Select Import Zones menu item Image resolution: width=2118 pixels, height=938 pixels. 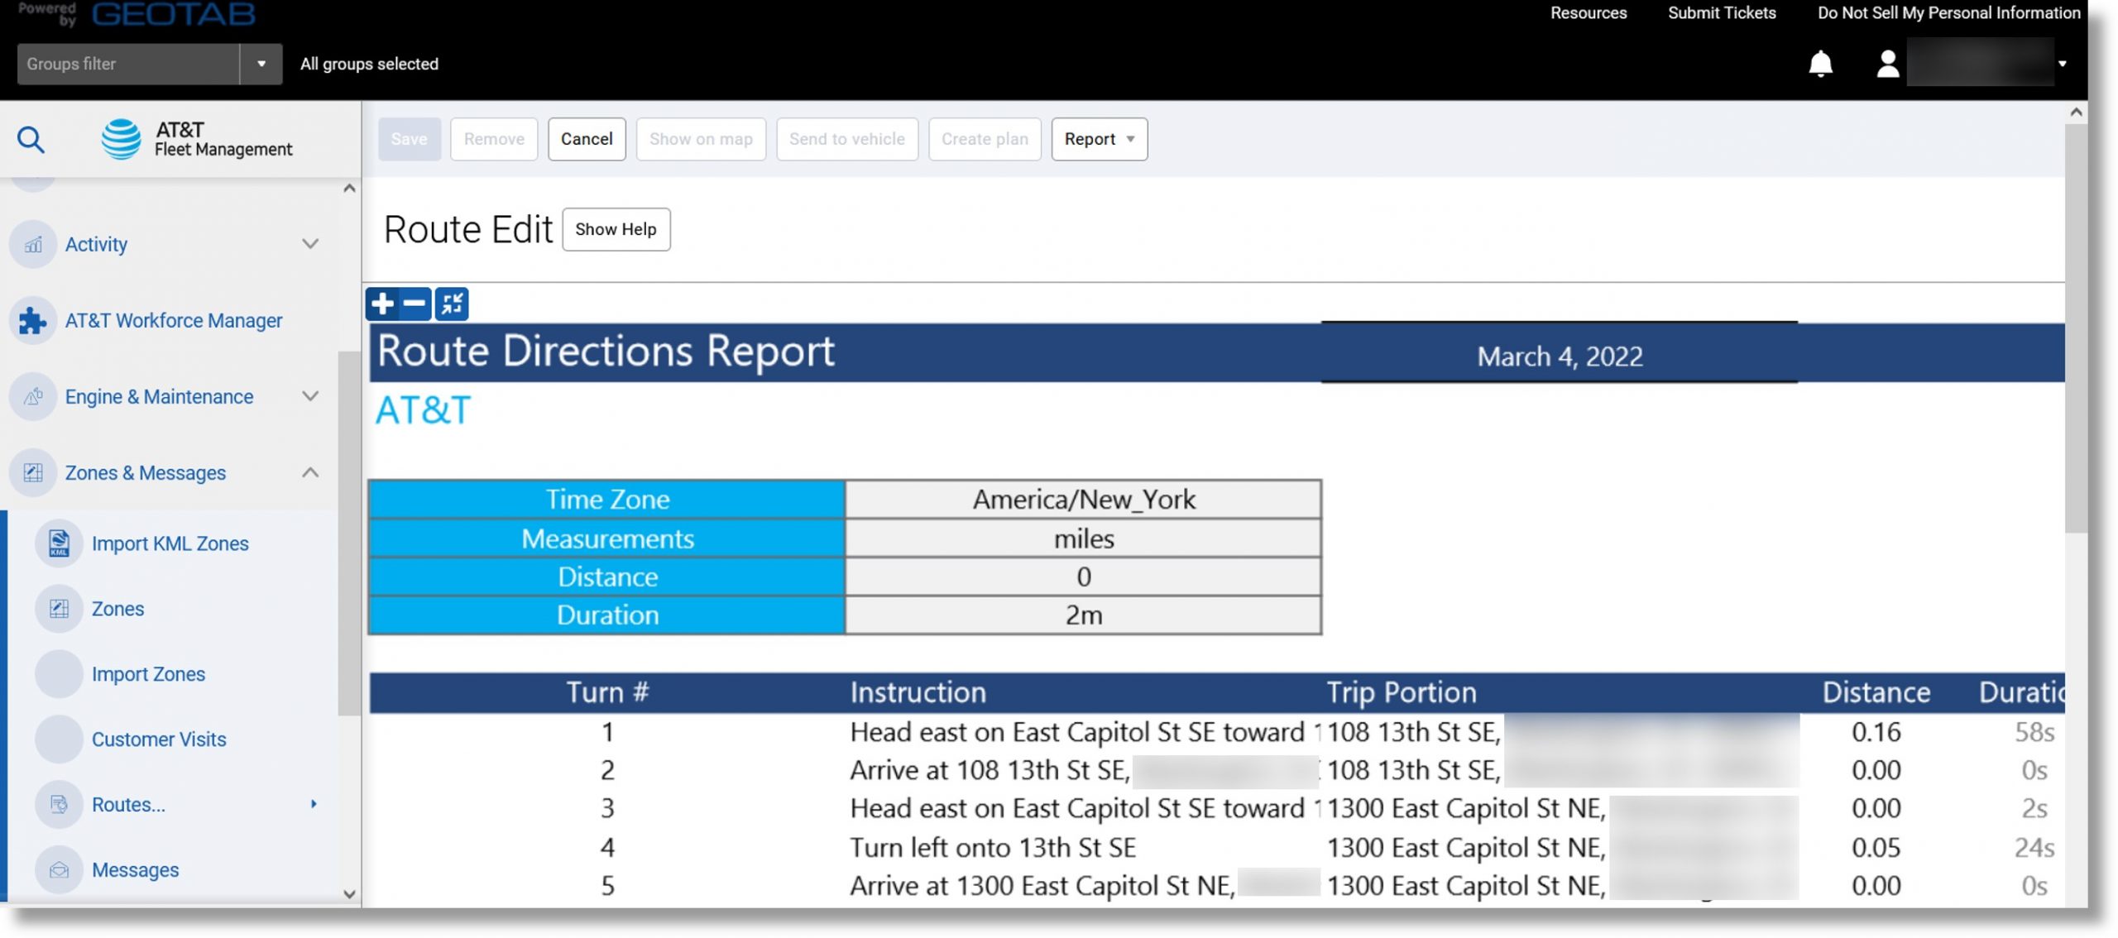(148, 674)
